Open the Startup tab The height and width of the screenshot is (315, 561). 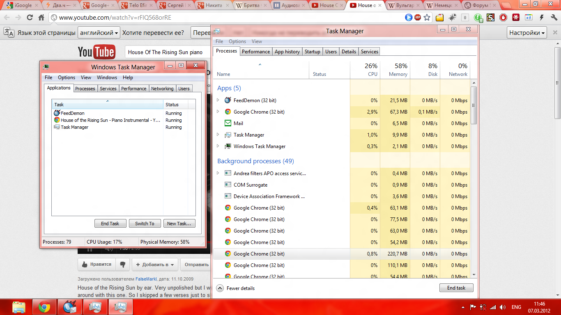click(x=313, y=52)
